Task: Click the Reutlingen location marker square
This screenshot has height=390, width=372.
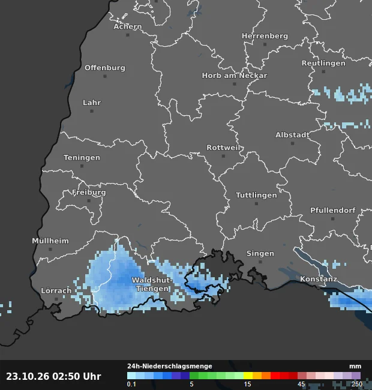Action: (x=323, y=71)
